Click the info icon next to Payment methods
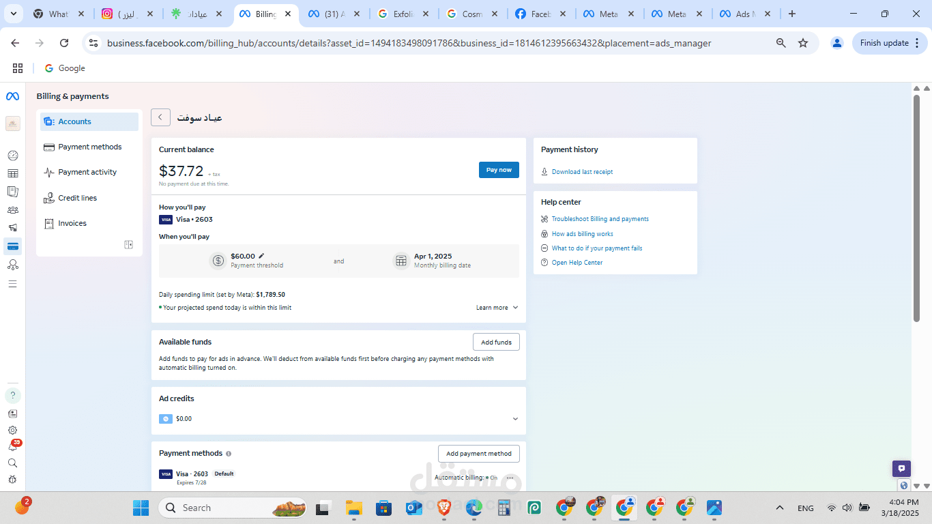The height and width of the screenshot is (524, 932). [229, 454]
